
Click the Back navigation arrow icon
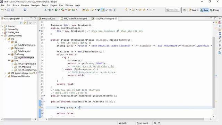coord(144,10)
